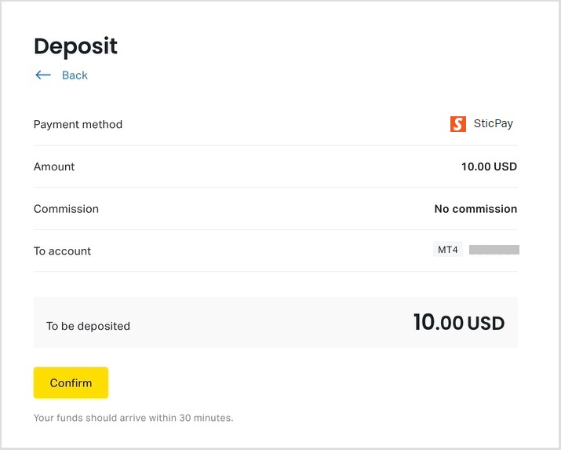This screenshot has height=450, width=561.
Task: Click the To be deposited label
Action: [x=88, y=326]
